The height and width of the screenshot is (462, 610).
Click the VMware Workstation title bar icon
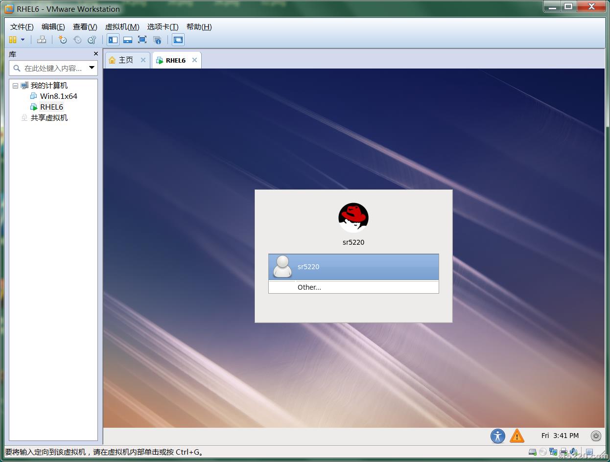point(9,9)
